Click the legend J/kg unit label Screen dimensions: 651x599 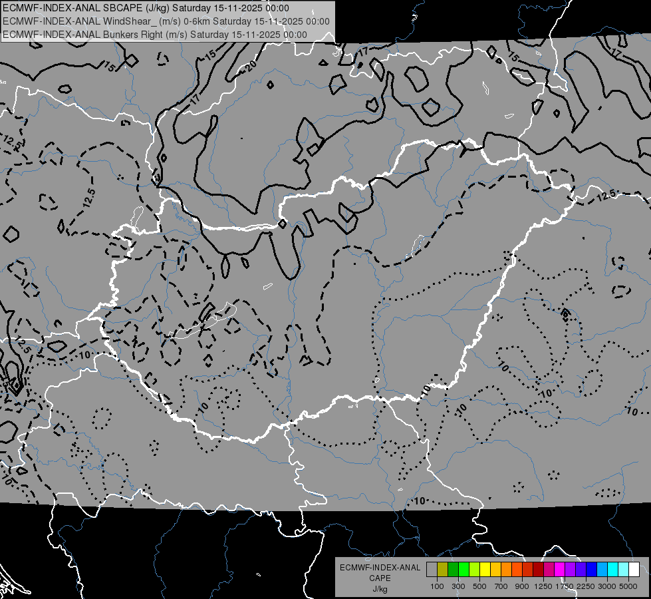(x=380, y=590)
